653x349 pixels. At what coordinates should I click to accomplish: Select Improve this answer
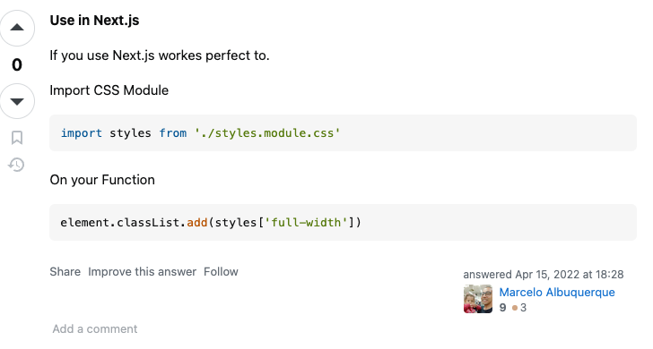tap(142, 272)
